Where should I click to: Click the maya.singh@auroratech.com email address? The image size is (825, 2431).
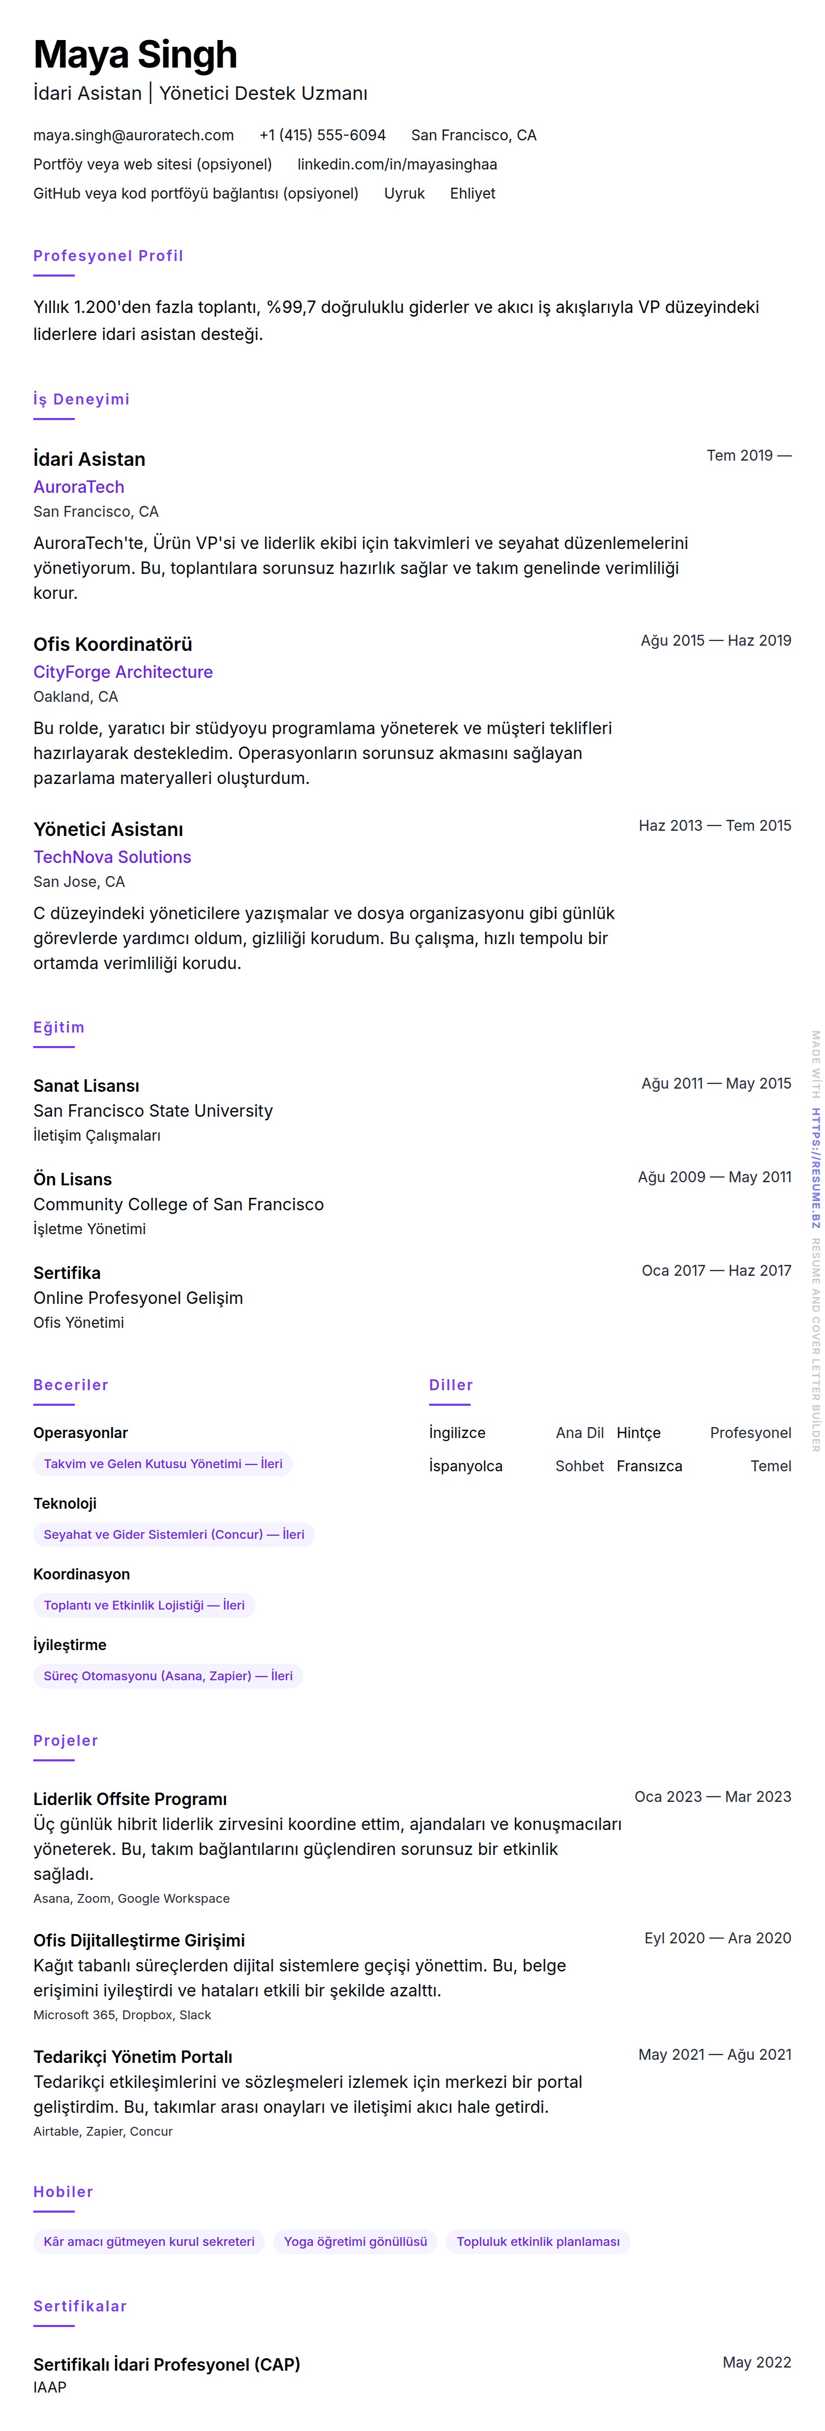[133, 135]
